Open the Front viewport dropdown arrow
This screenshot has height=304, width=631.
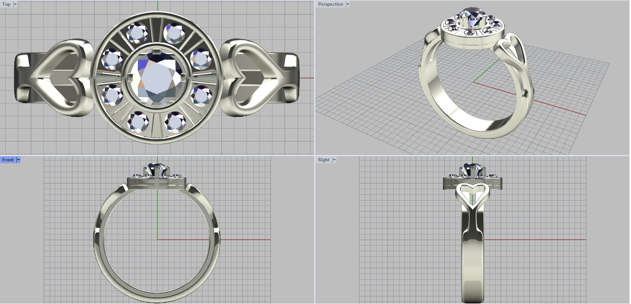[x=18, y=160]
